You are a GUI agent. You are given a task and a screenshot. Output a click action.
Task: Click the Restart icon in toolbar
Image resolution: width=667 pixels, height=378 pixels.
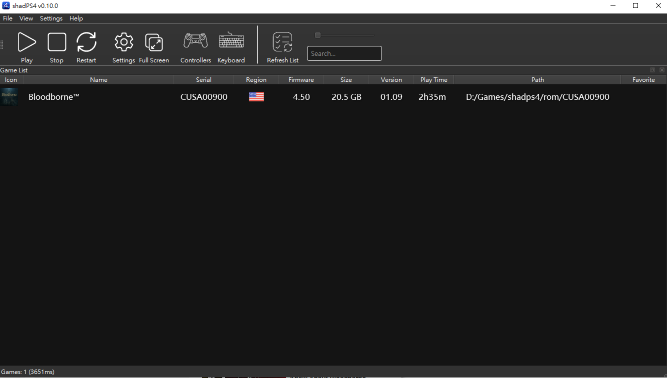tap(86, 42)
